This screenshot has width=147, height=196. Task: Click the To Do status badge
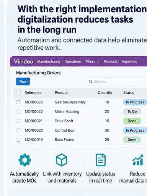132,111
